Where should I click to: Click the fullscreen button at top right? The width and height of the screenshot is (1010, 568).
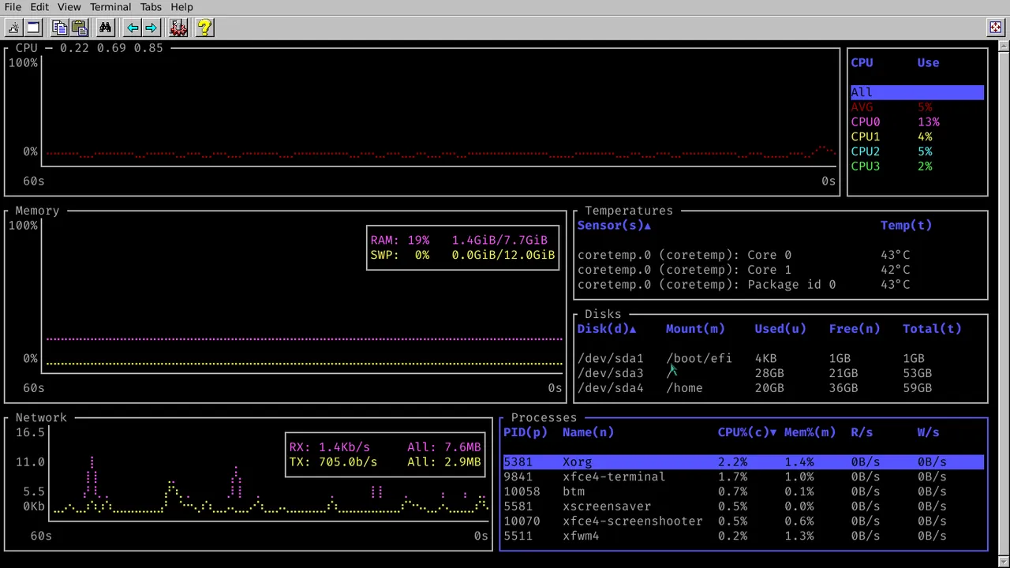coord(995,28)
